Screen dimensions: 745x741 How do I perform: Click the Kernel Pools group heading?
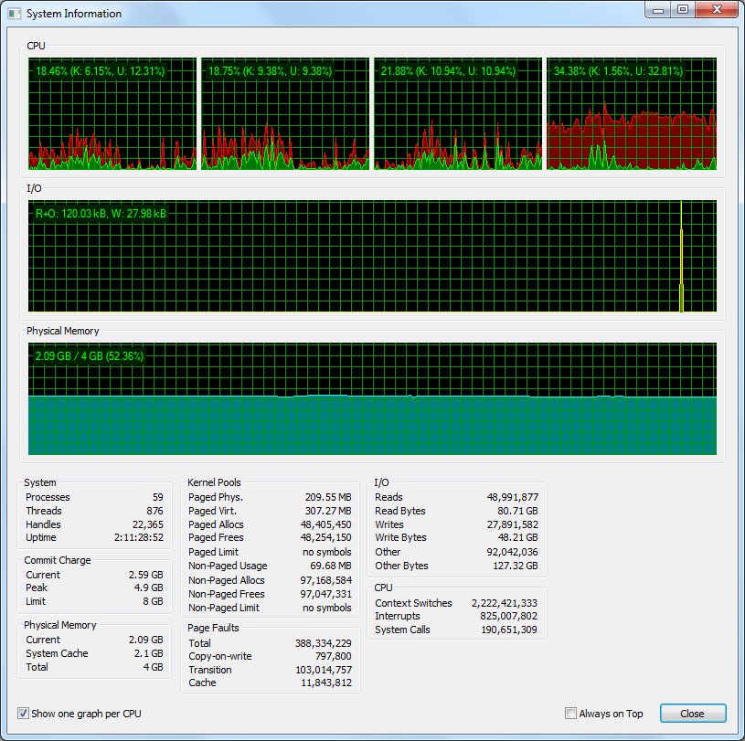click(214, 482)
